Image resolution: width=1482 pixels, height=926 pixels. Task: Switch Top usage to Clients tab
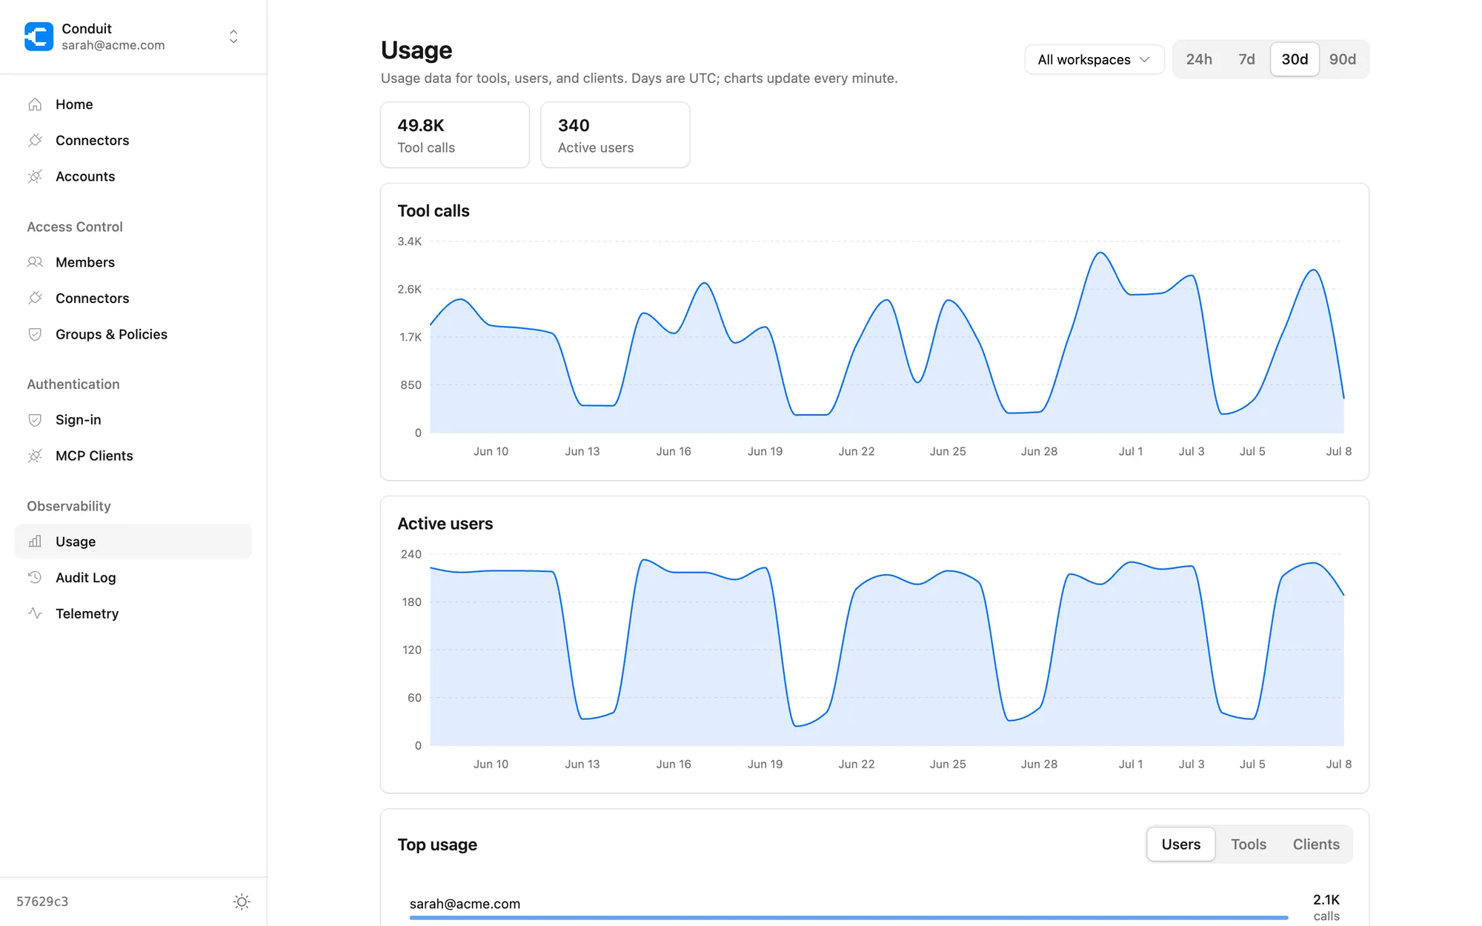point(1315,845)
